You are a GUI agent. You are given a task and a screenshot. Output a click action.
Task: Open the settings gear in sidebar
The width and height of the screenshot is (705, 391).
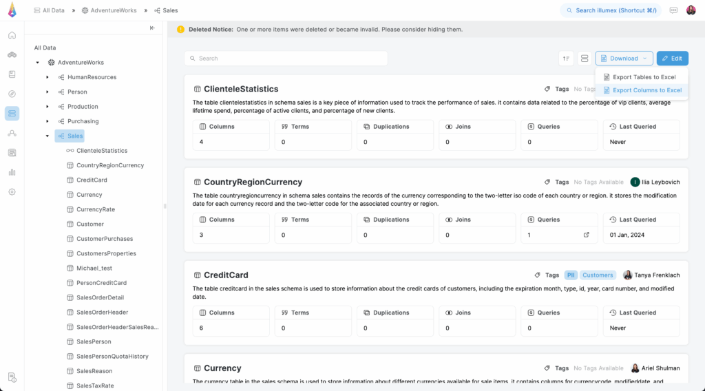point(12,192)
